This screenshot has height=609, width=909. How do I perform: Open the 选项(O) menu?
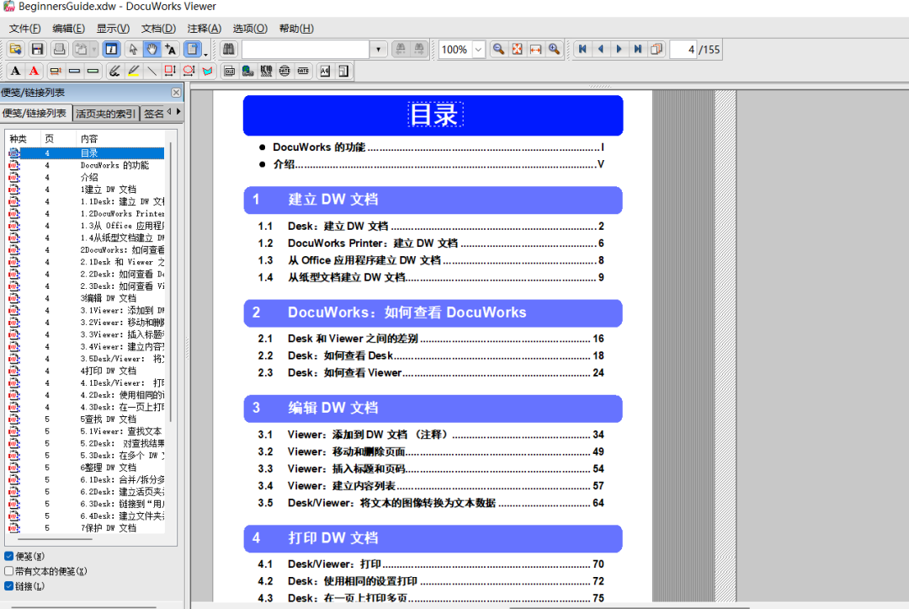[250, 29]
